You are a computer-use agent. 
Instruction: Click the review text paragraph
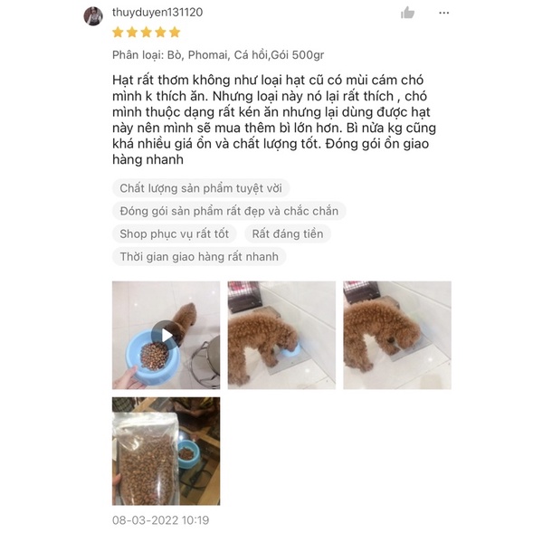[x=274, y=119]
